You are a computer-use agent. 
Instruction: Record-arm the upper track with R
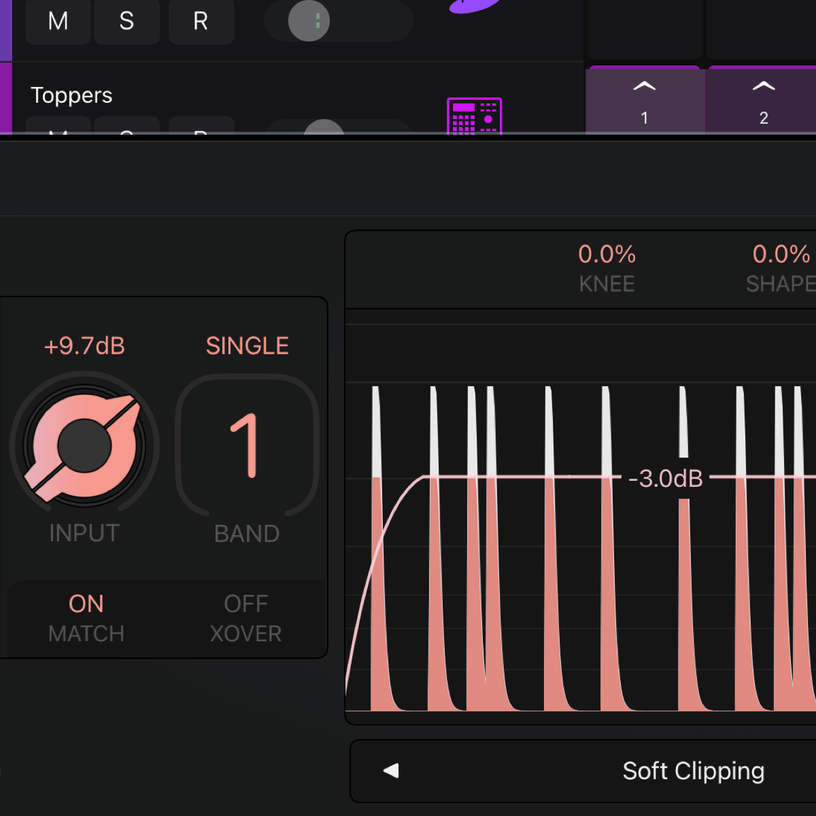pyautogui.click(x=201, y=22)
